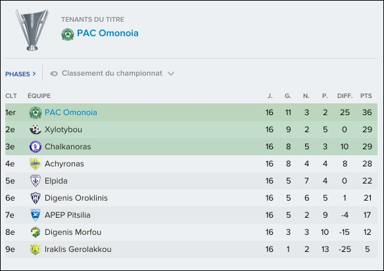Sort the table by DIFF. column
The width and height of the screenshot is (384, 271).
tap(345, 96)
